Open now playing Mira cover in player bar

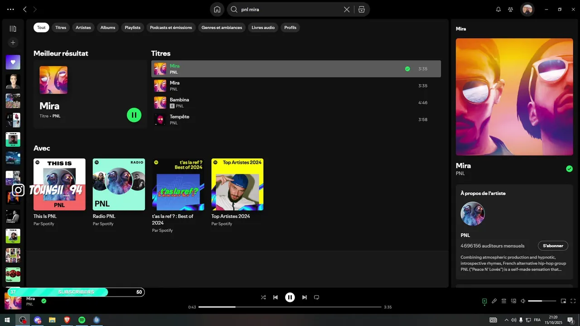(x=13, y=301)
